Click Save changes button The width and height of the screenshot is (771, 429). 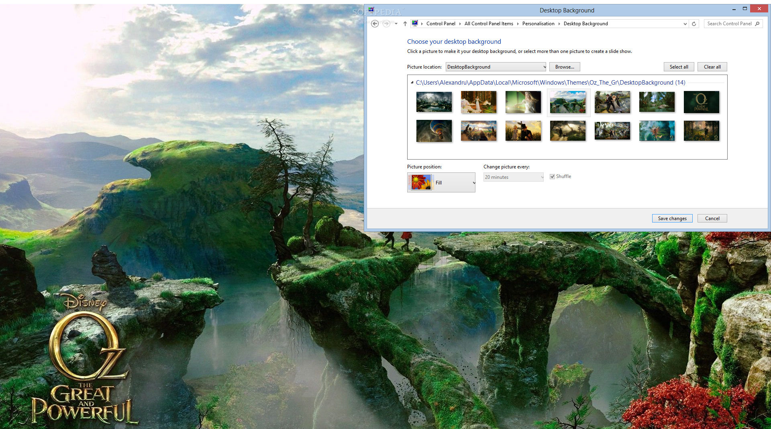tap(672, 219)
